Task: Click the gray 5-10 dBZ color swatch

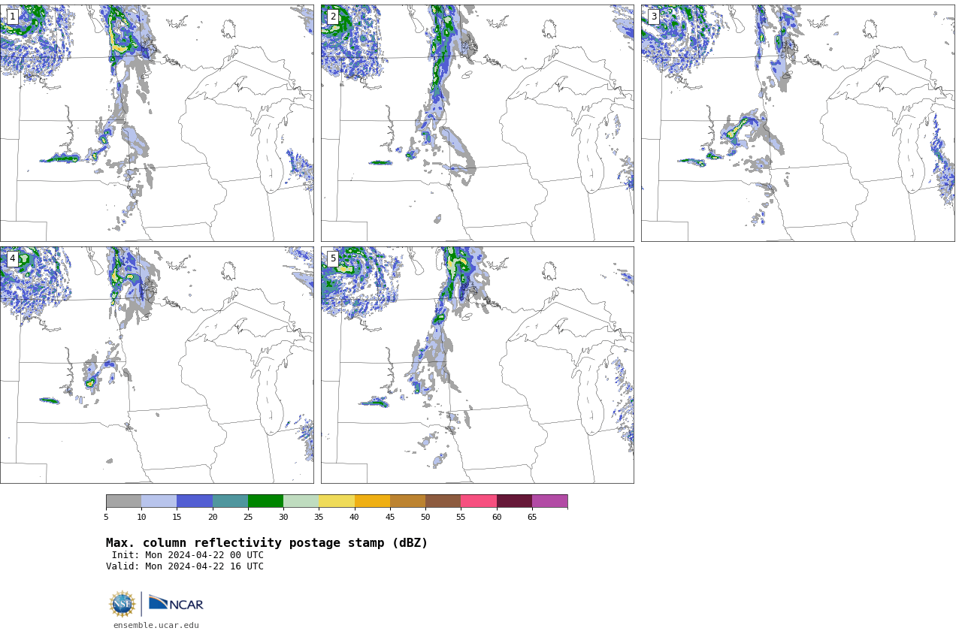Action: click(x=123, y=501)
